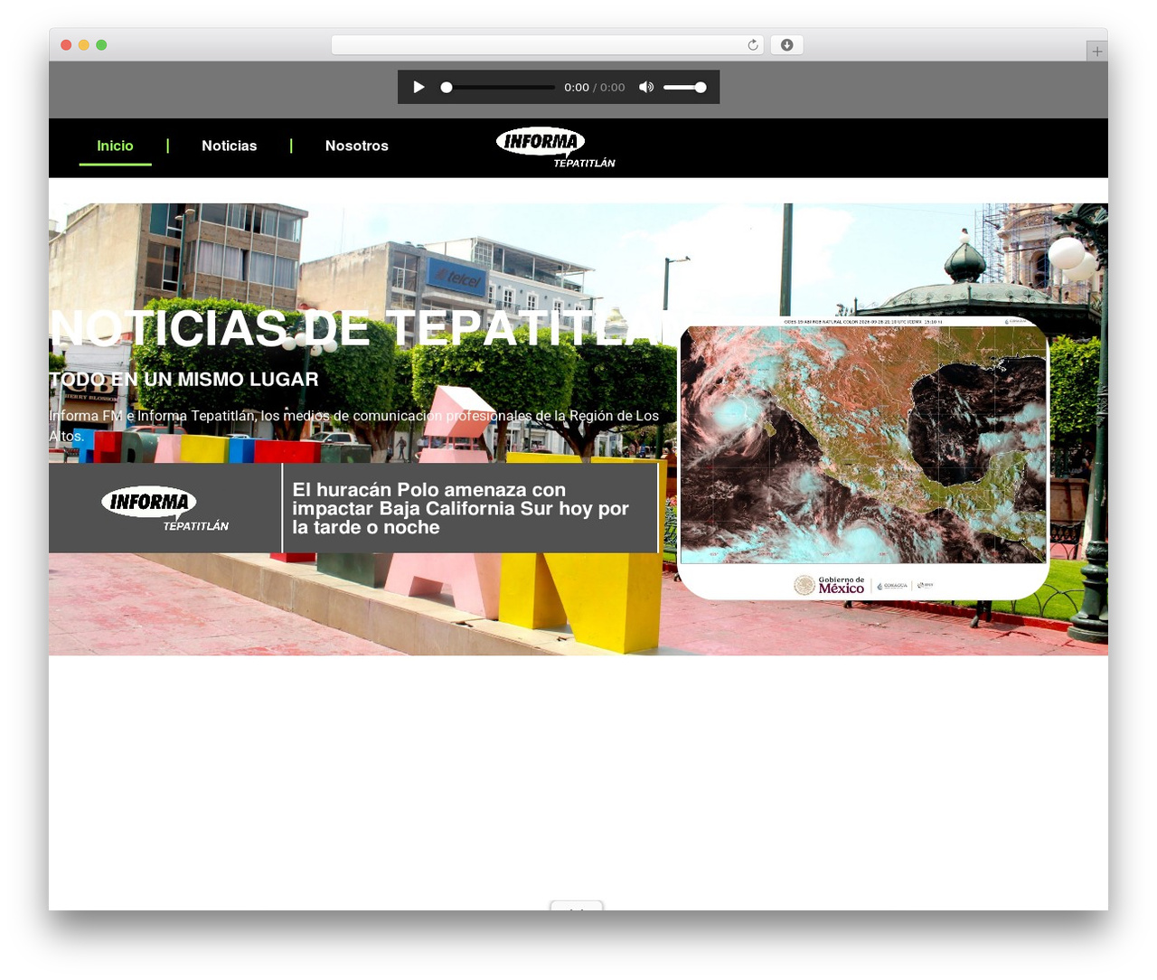Play the audio stream
Viewport: 1157px width, 980px height.
(419, 87)
